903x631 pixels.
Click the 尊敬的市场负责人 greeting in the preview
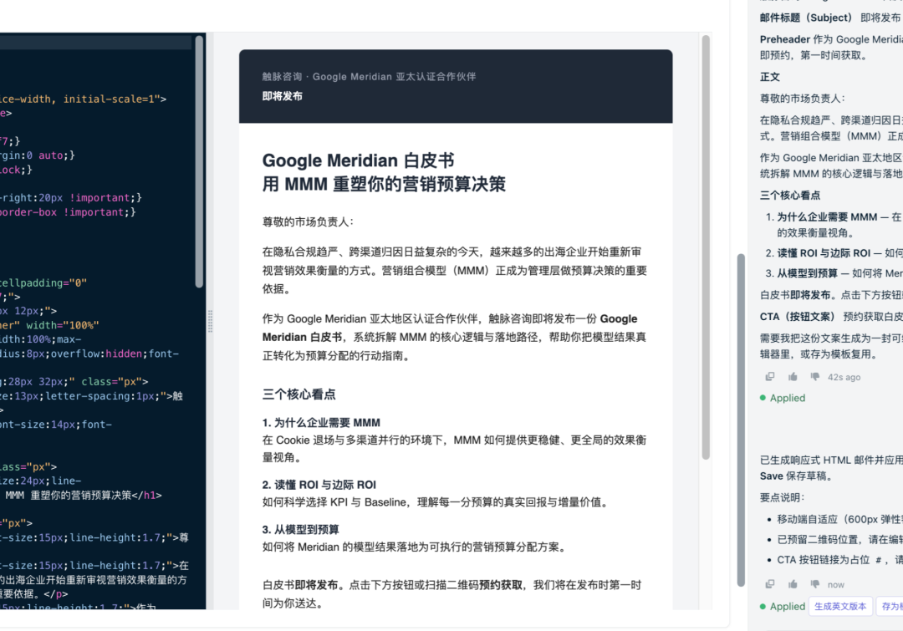[x=308, y=221]
